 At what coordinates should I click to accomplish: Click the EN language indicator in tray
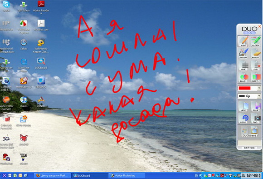[196, 175]
